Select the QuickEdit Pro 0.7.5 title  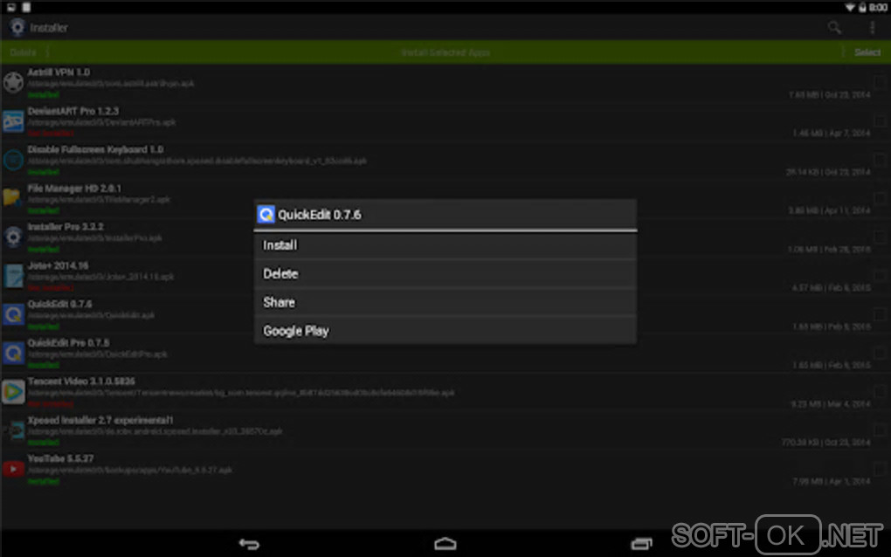tap(68, 343)
